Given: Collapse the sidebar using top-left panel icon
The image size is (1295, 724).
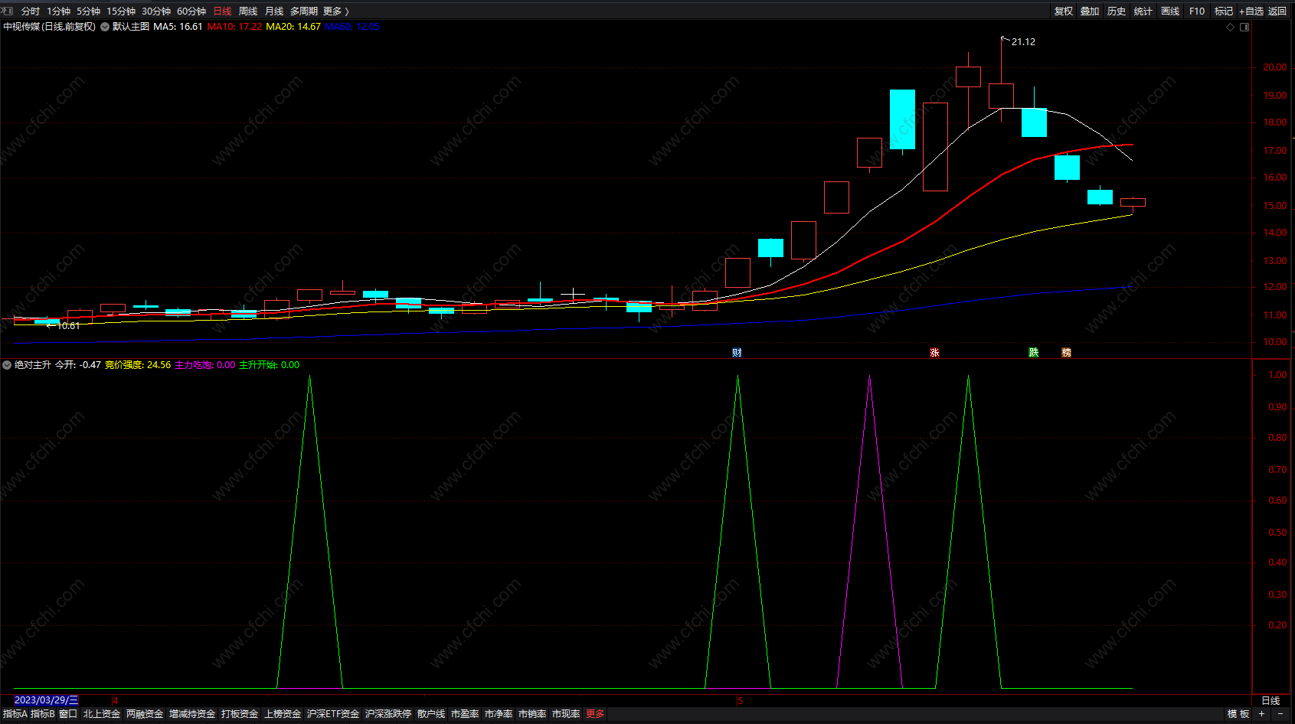Looking at the screenshot, I should click(x=8, y=11).
